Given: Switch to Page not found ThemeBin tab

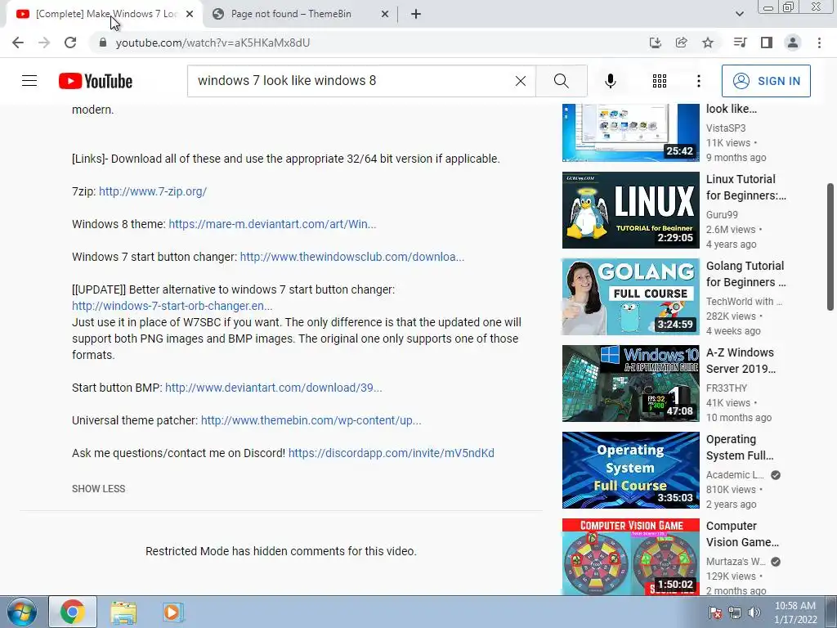Looking at the screenshot, I should (299, 14).
